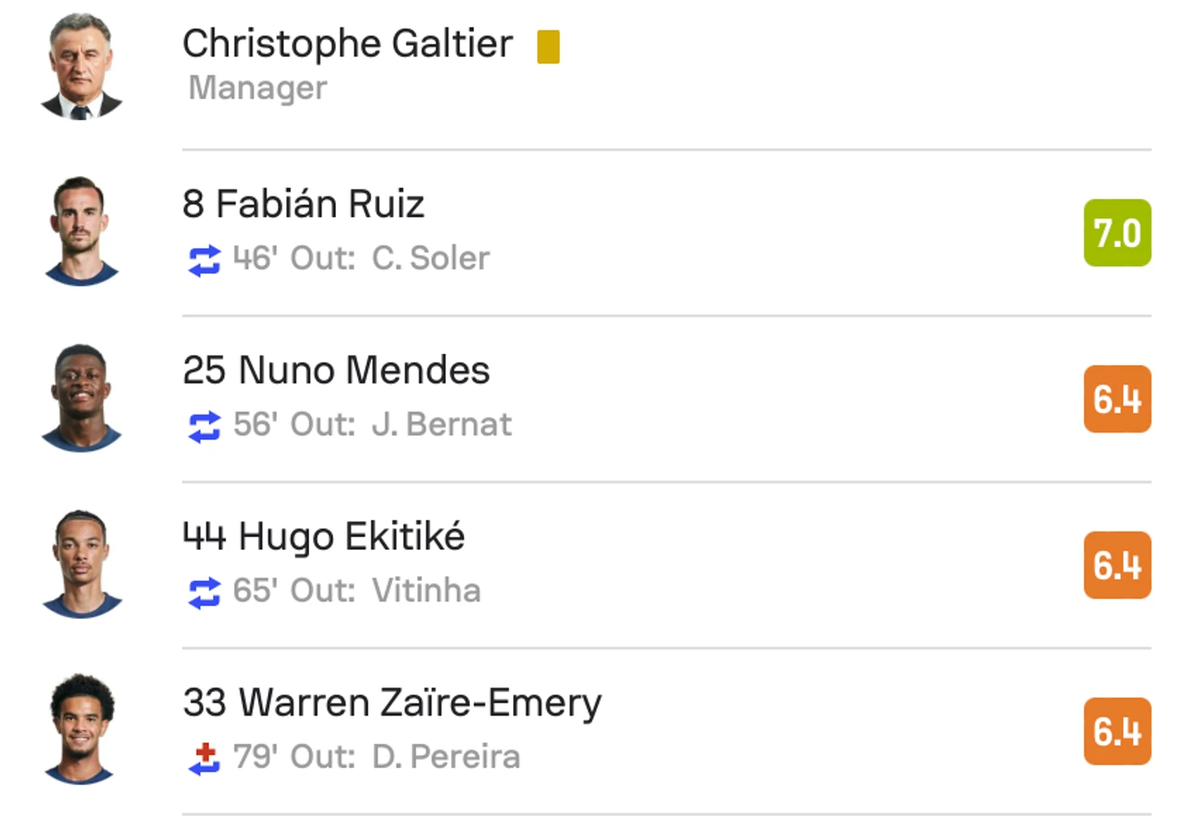Open Christophe Galtier's manager photo
Image resolution: width=1185 pixels, height=838 pixels.
pos(81,67)
